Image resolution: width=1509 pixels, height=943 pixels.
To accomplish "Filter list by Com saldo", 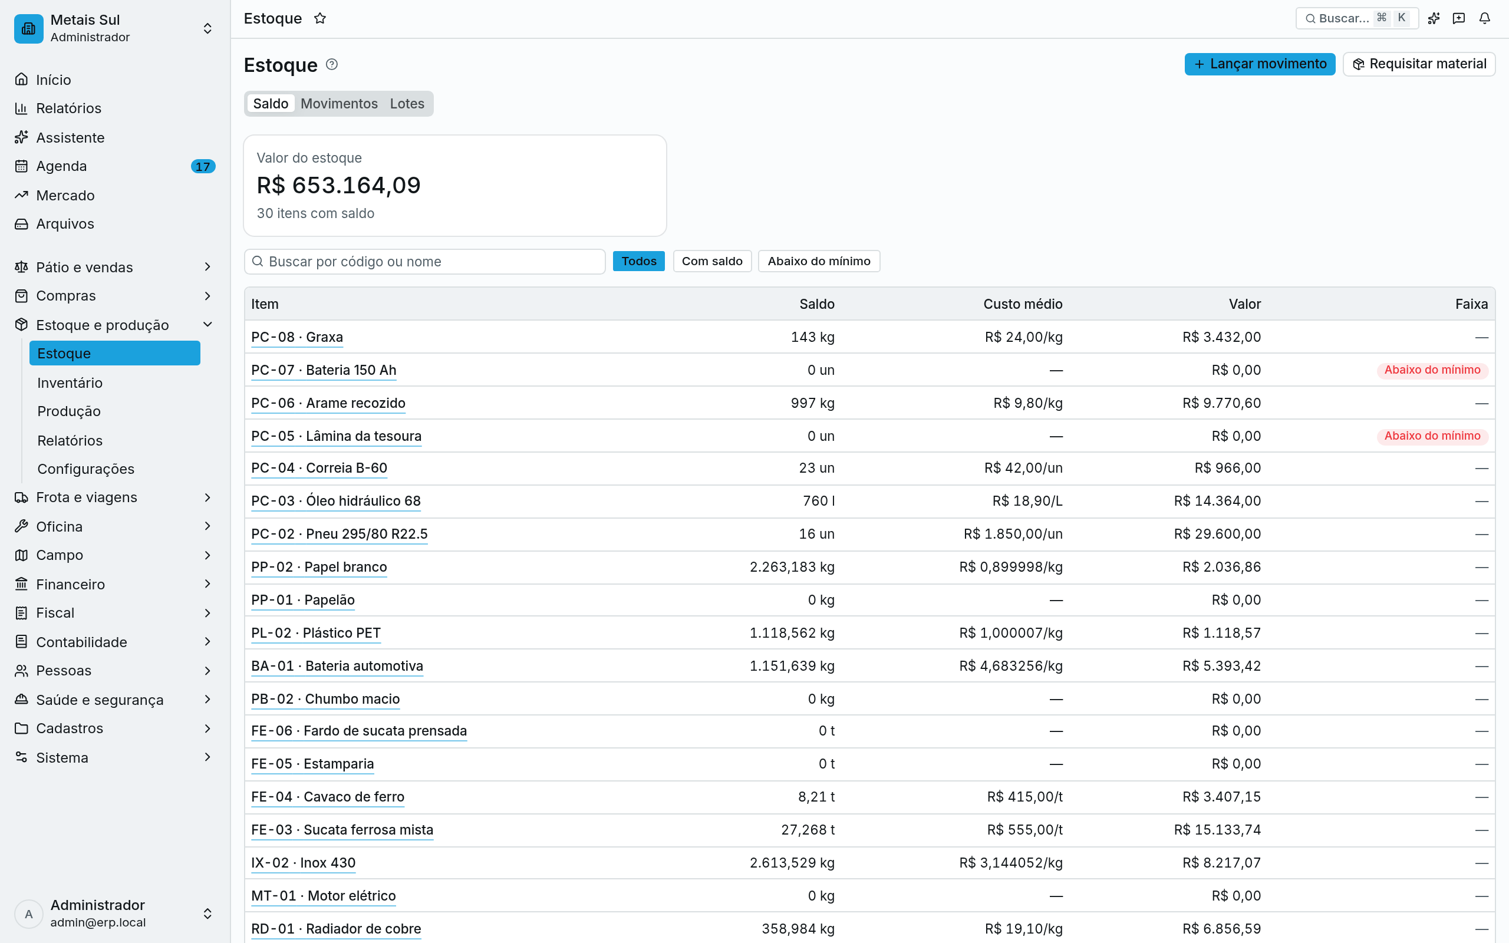I will tap(712, 261).
